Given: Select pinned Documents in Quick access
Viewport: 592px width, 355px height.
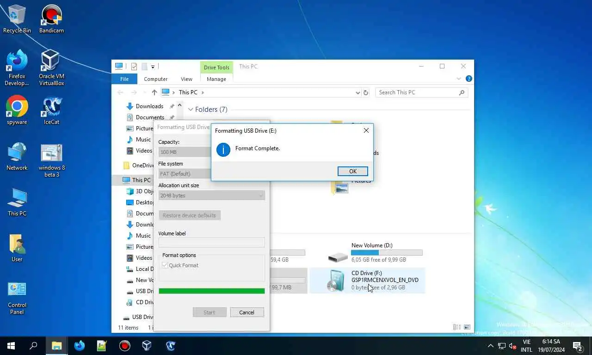Looking at the screenshot, I should point(150,117).
